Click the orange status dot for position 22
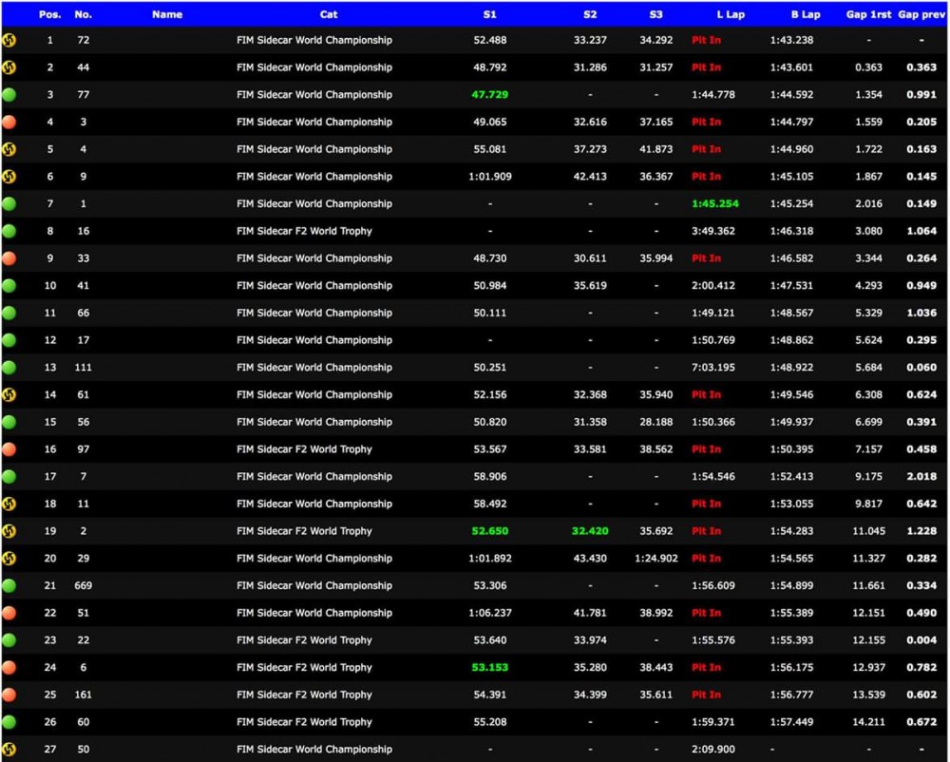950x762 pixels. pos(9,613)
